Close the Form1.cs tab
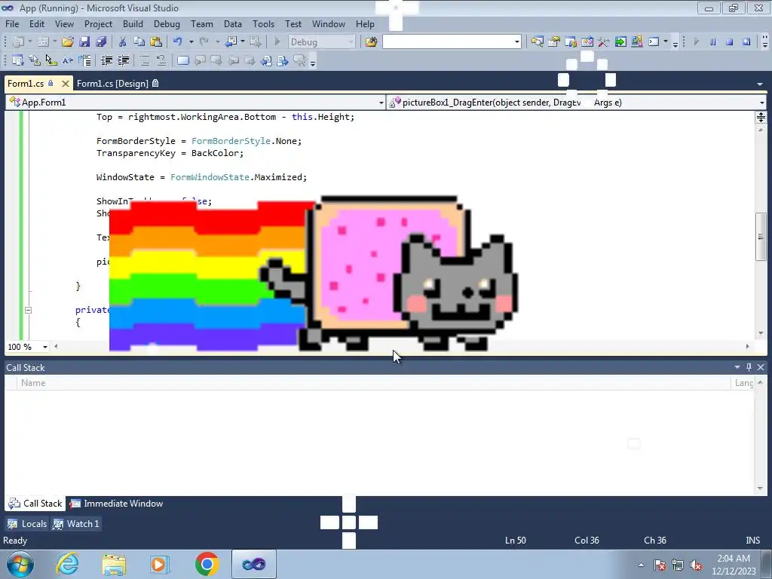This screenshot has width=772, height=579. tap(65, 84)
